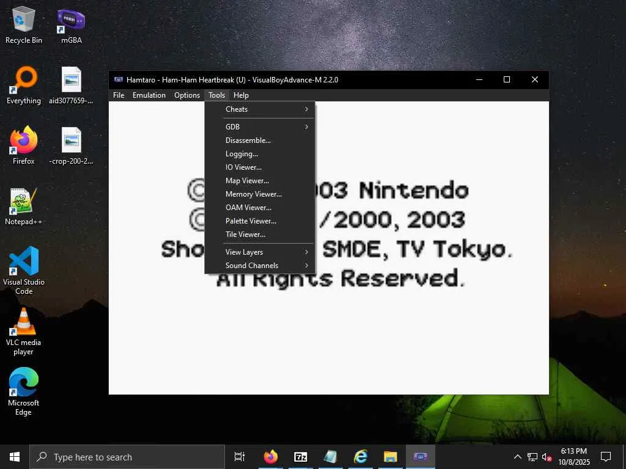Open the File menu
This screenshot has height=469, width=626.
[119, 95]
